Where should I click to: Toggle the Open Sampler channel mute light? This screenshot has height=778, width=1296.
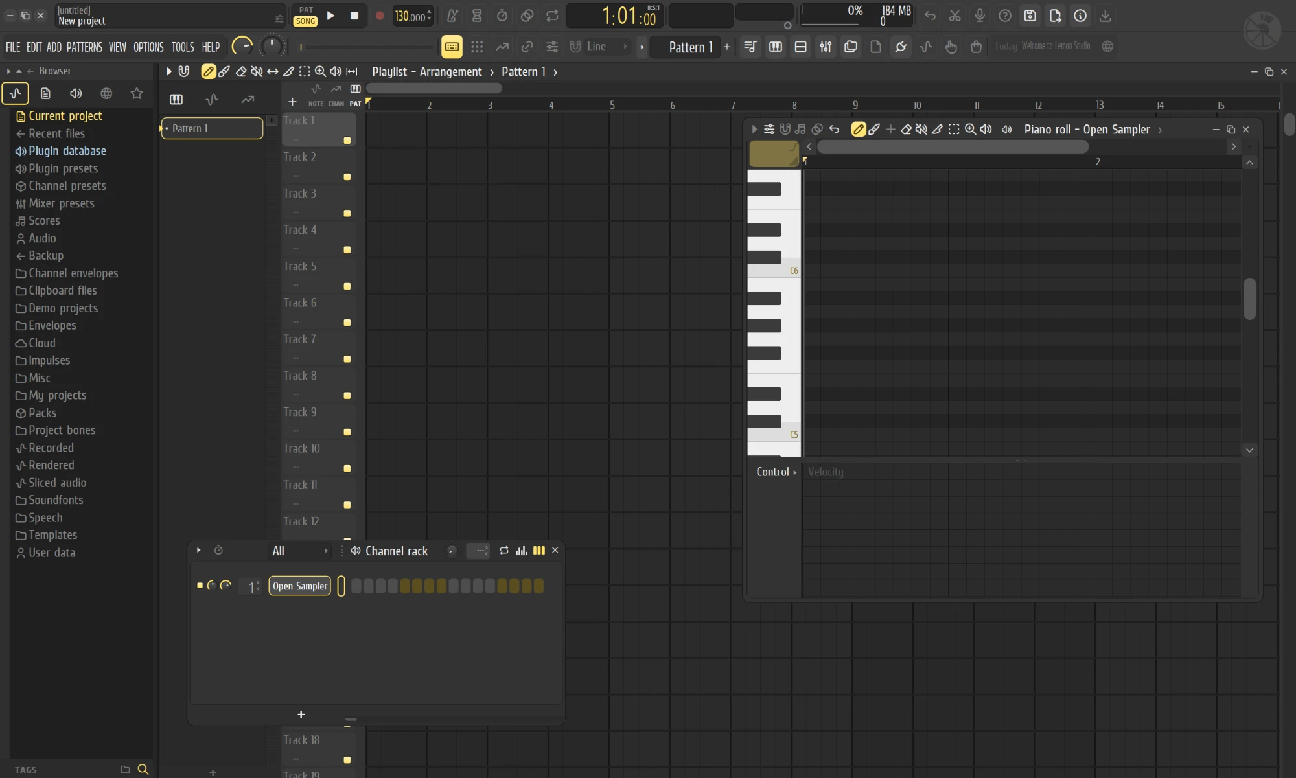tap(200, 586)
